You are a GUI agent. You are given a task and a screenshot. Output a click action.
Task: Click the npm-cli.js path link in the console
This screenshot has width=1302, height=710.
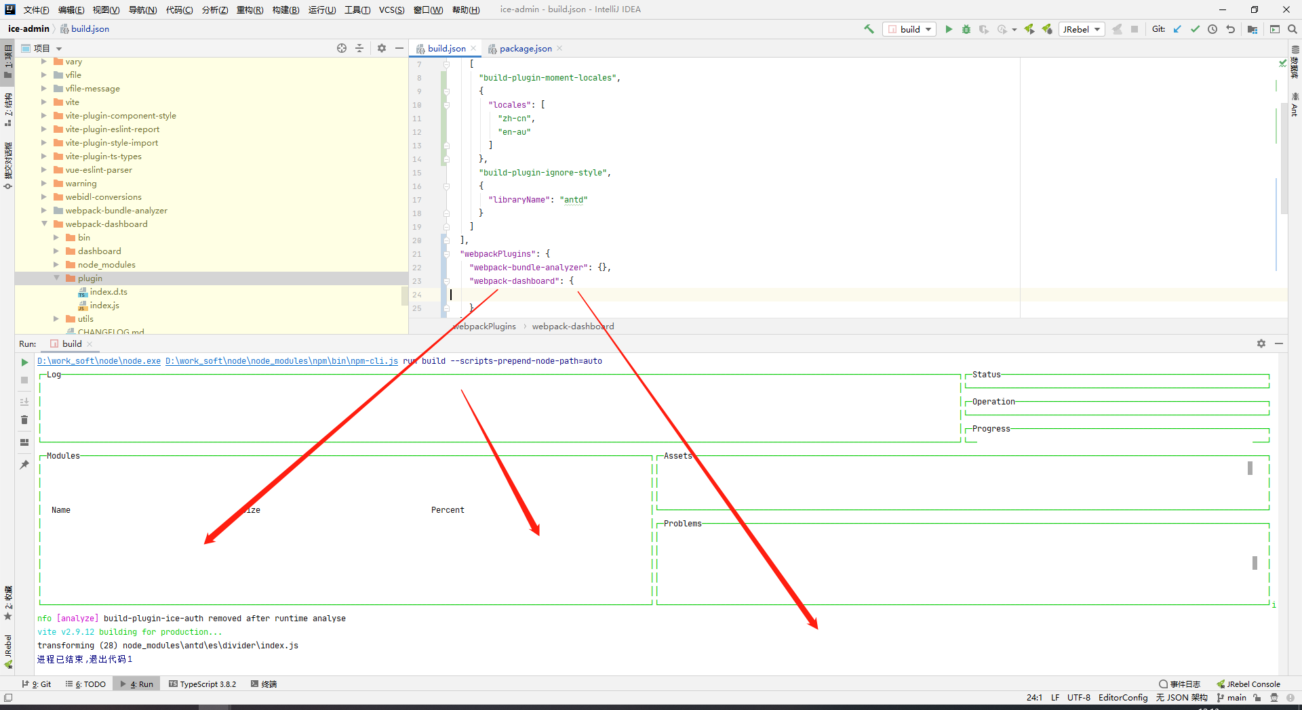pos(281,361)
